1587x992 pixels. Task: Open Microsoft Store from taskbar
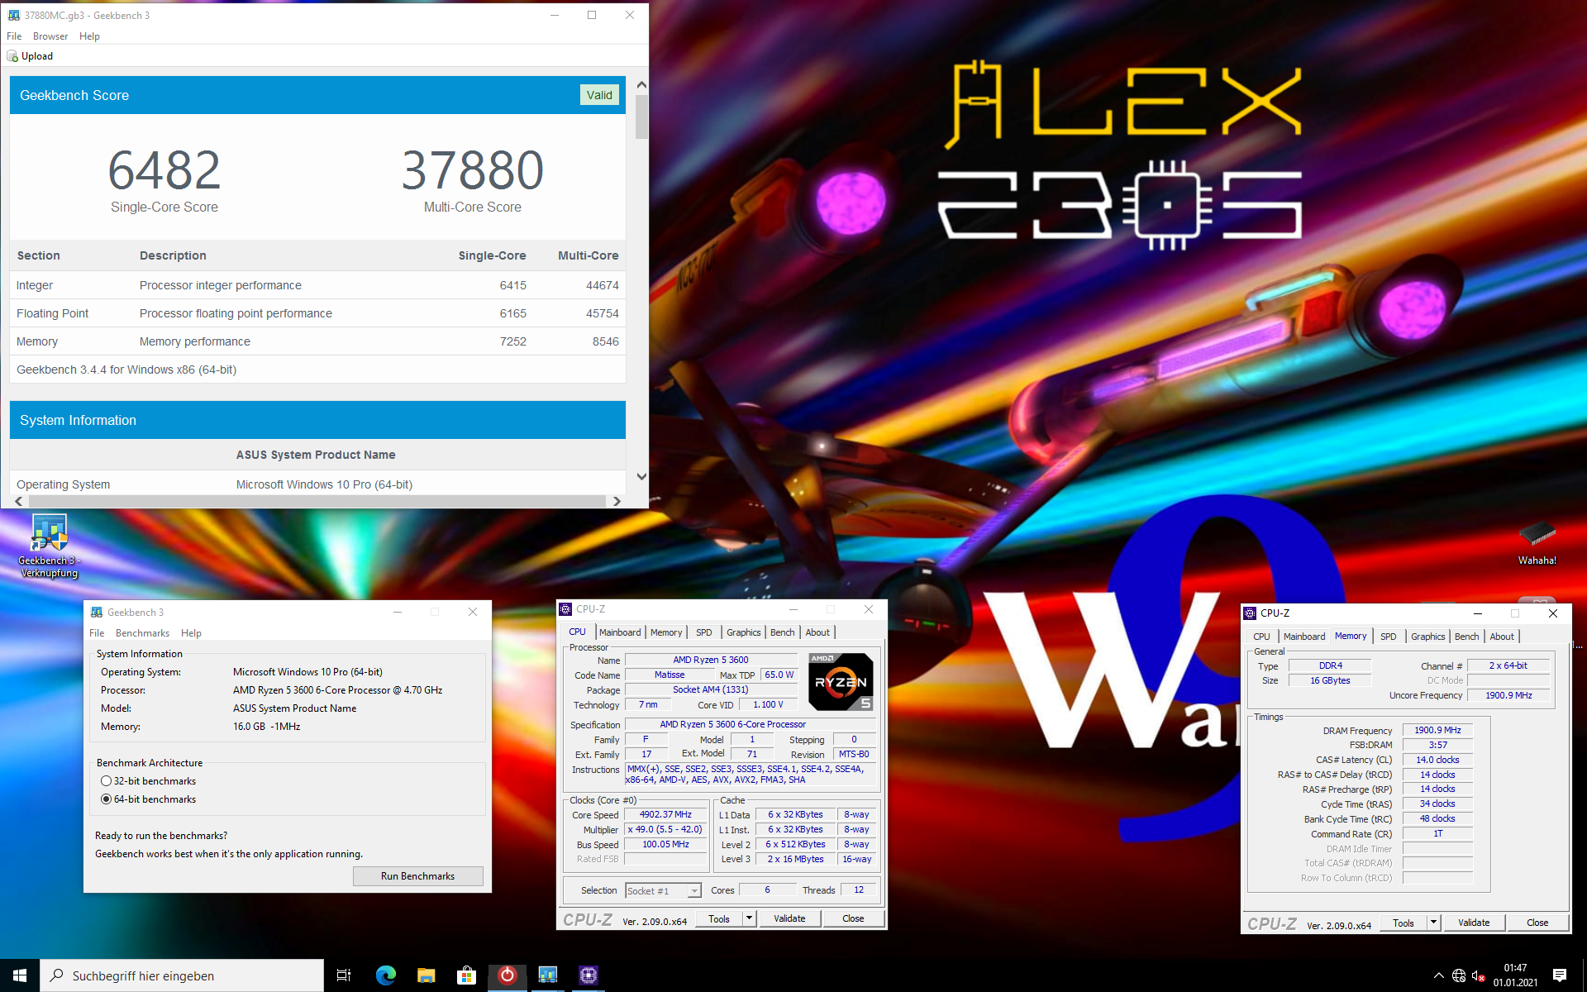pos(466,975)
